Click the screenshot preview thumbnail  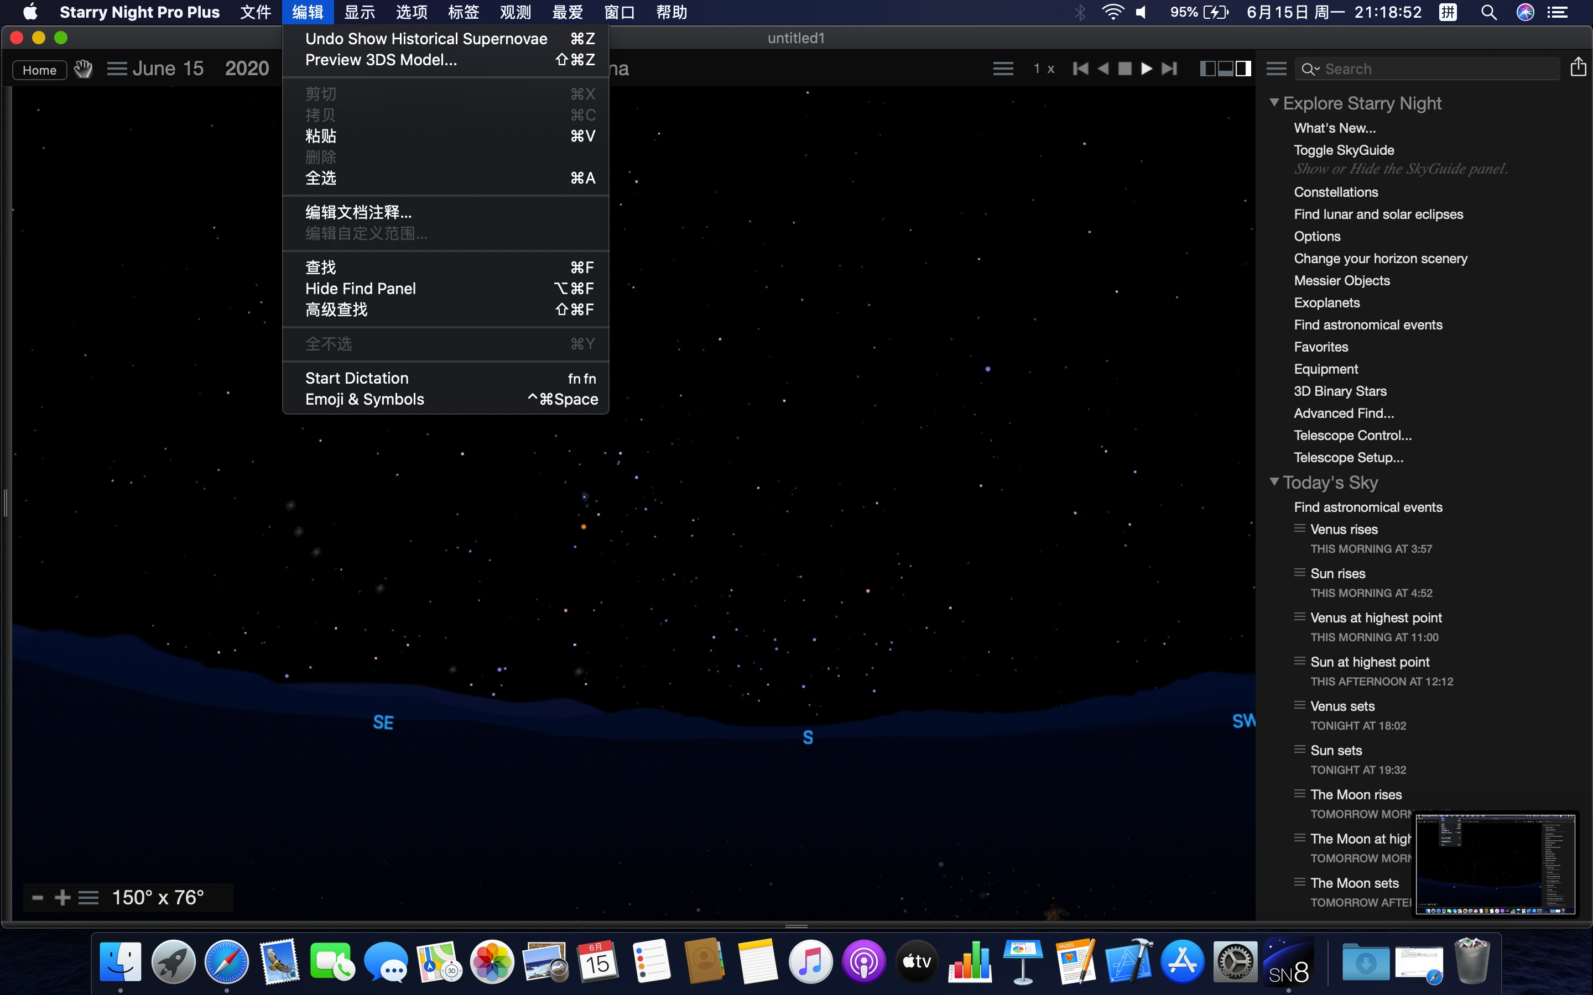(1495, 864)
